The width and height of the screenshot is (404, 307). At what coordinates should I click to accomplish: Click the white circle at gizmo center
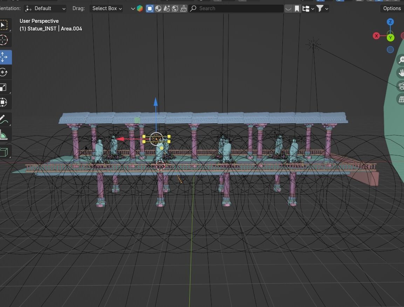pos(156,139)
